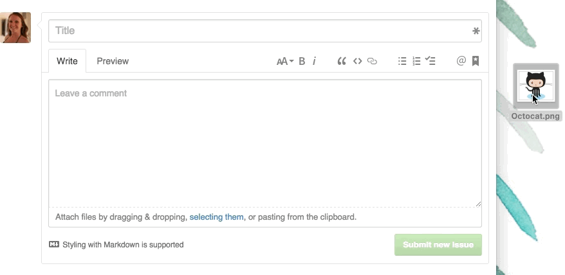Open saved replies bookmark icon
565x275 pixels.
[476, 62]
